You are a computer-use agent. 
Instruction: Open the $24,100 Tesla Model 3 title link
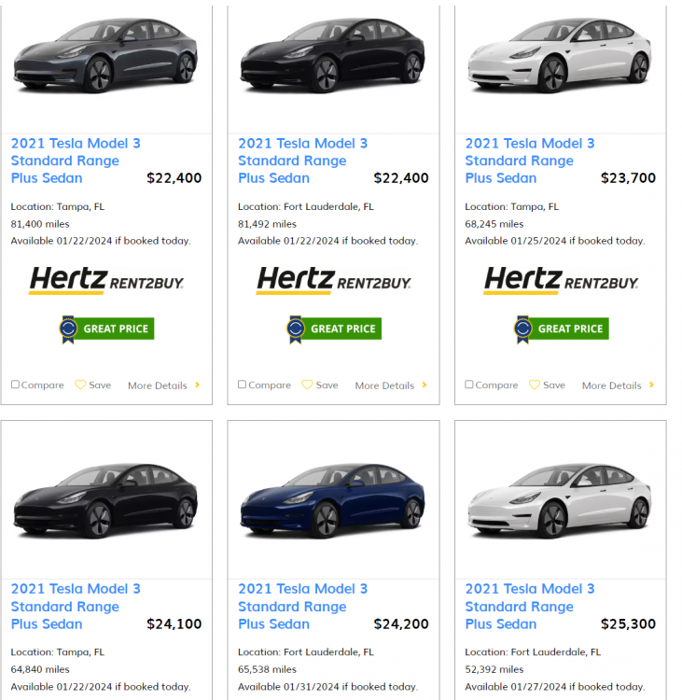(x=76, y=606)
